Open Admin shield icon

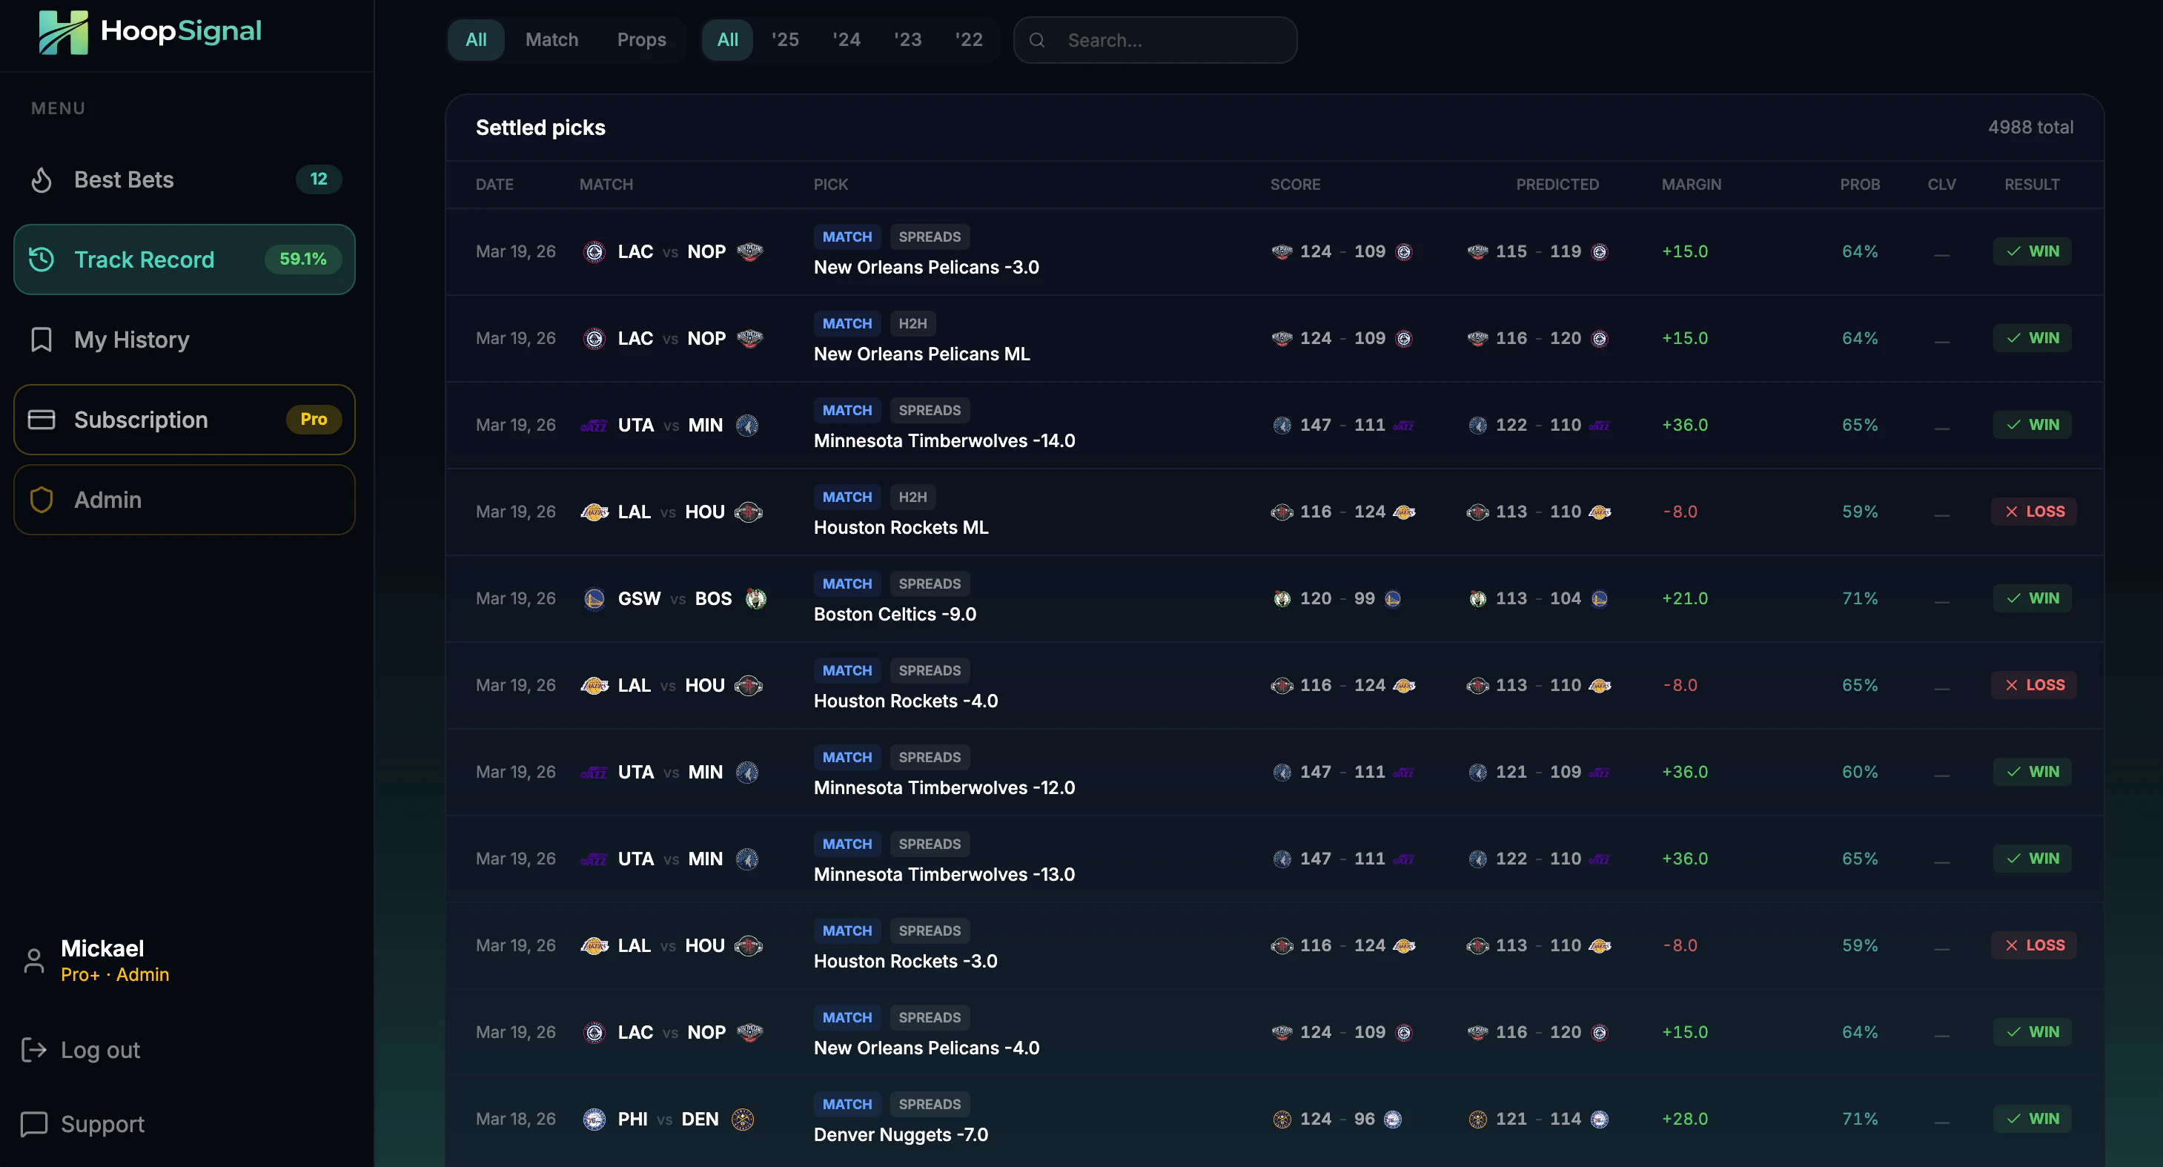(x=42, y=500)
